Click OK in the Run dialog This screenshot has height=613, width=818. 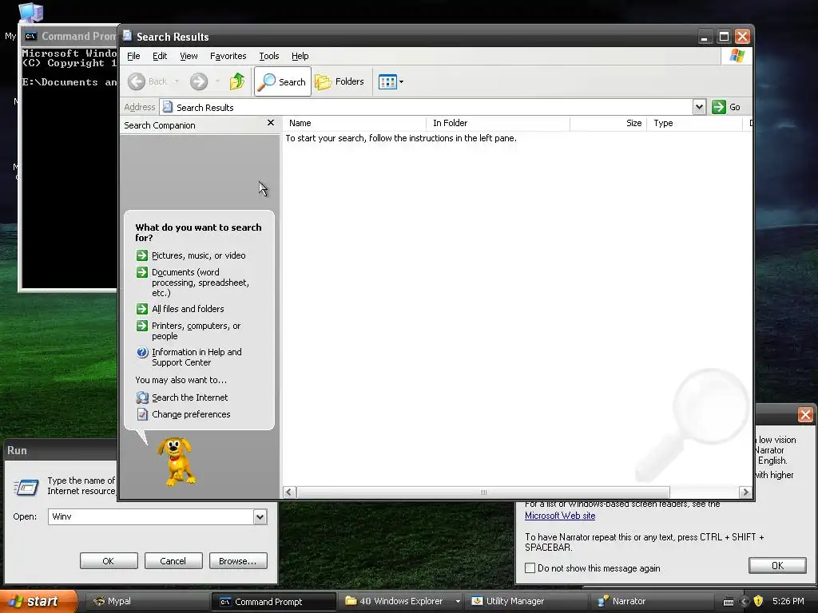[x=109, y=561]
